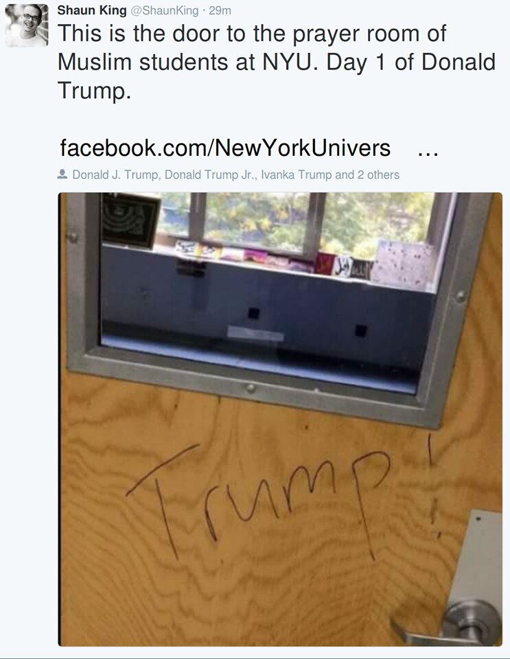This screenshot has height=659, width=510.
Task: Open the @ShaunKing handle link
Action: tap(165, 11)
